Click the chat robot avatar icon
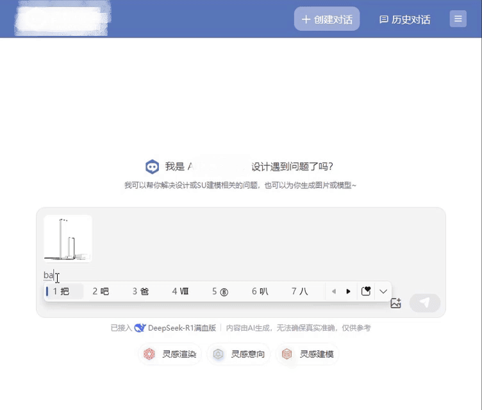 coord(152,167)
